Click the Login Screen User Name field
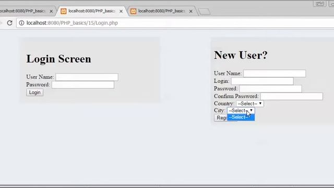 87,77
